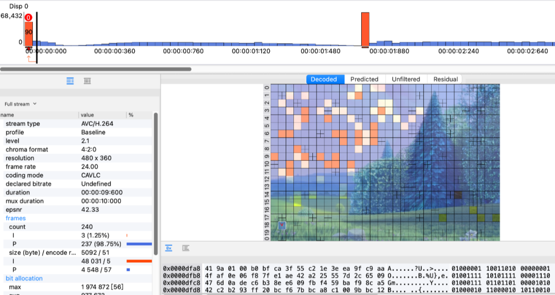Select the highlighted macroblock in row 18
This screenshot has height=295, width=555.
pyautogui.click(x=282, y=225)
